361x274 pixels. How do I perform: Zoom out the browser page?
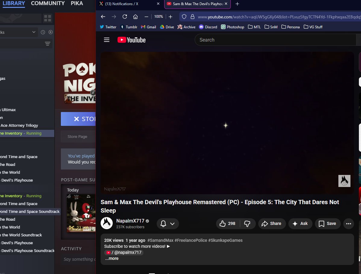[x=146, y=17]
